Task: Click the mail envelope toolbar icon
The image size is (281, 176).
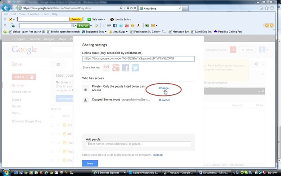Action: (x=153, y=25)
